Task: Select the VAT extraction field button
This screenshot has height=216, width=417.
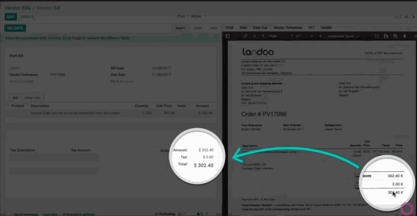Action: tap(311, 28)
